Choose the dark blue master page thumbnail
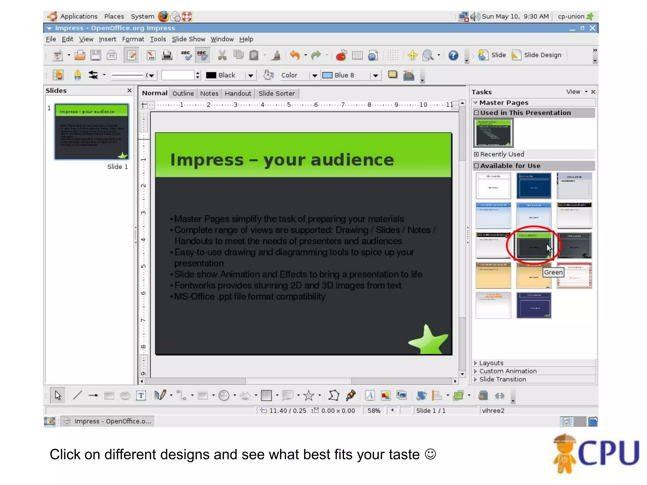Screen dimensions: 647x485 (x=534, y=185)
